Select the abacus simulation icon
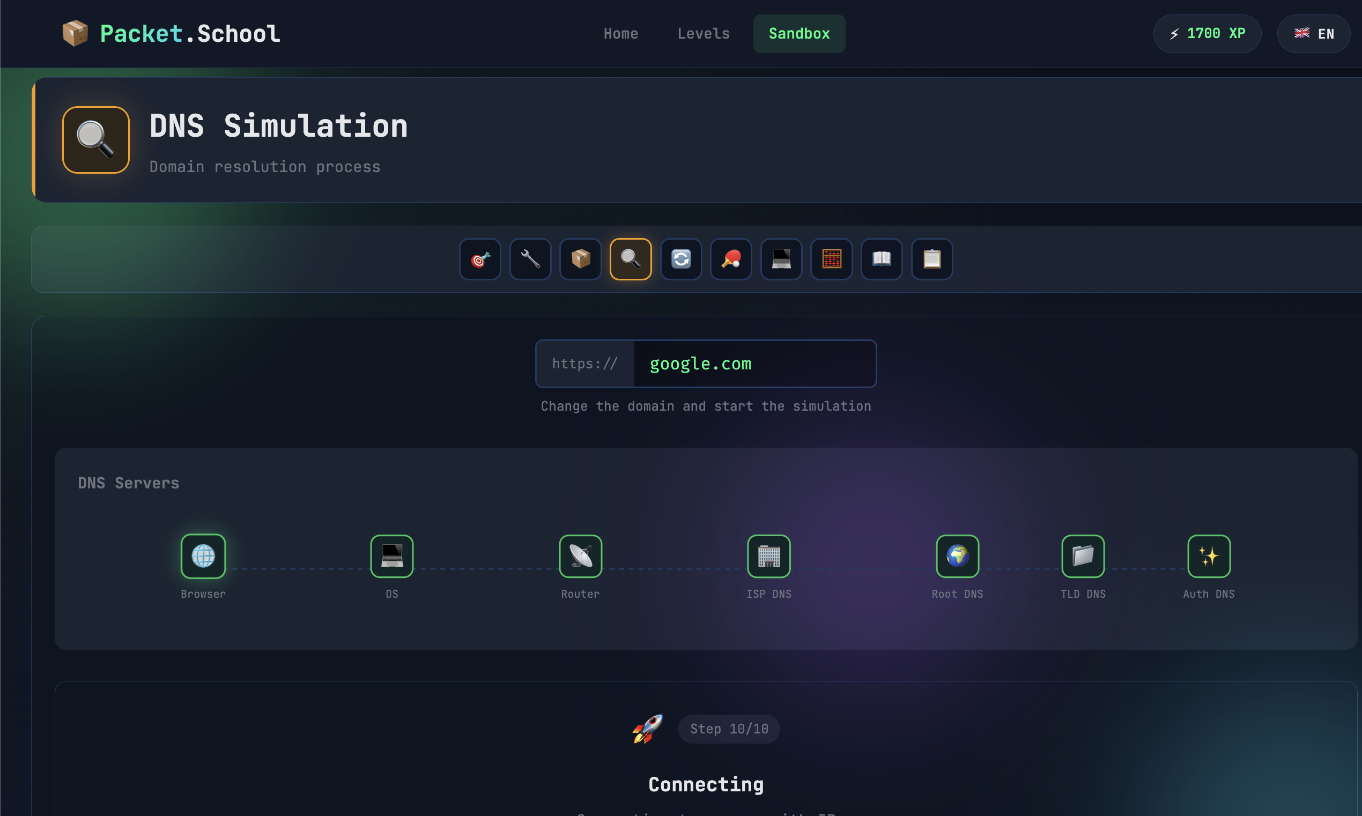 [831, 259]
